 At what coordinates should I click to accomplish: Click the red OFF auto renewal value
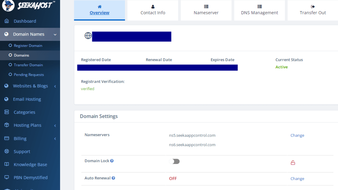click(x=173, y=178)
